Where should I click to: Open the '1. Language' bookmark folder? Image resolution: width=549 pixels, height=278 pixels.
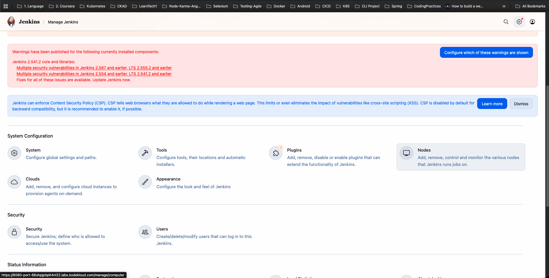point(30,6)
